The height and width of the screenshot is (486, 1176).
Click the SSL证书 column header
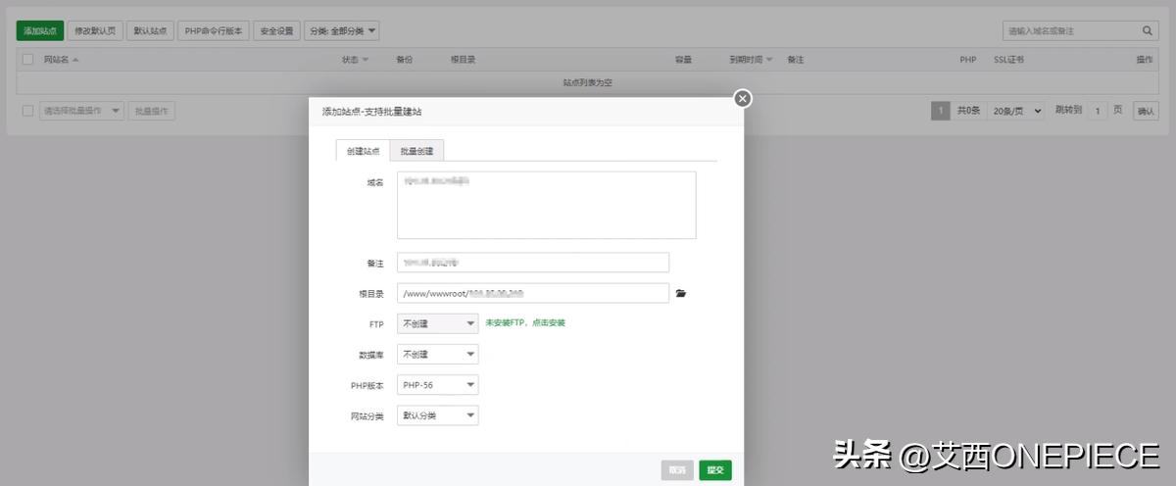point(1009,60)
